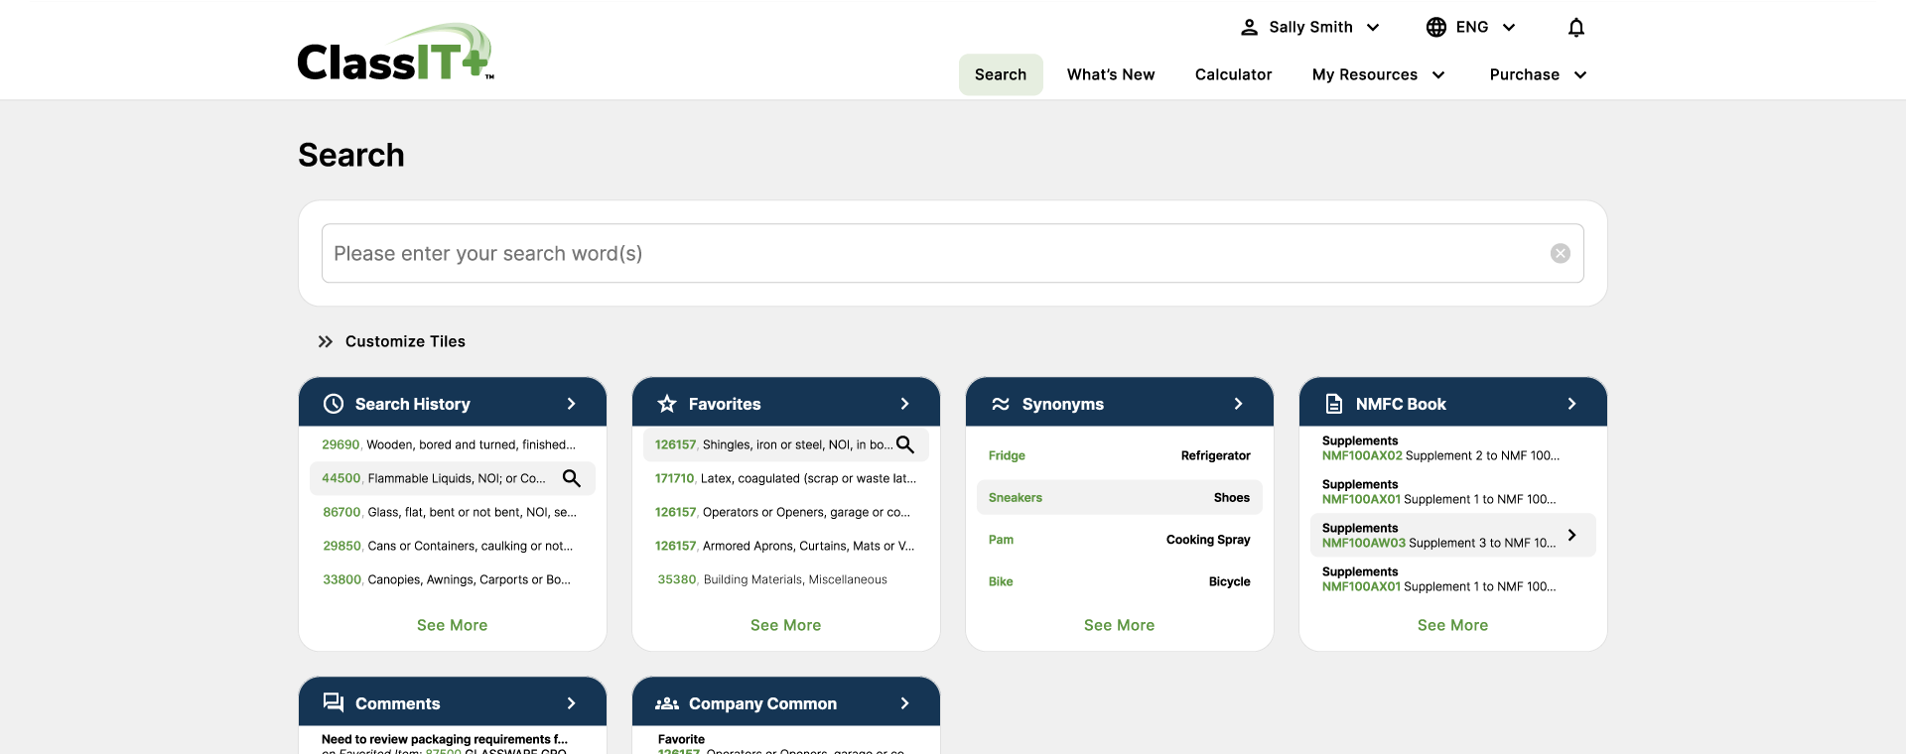Select the Search nav tab

coord(1001,74)
